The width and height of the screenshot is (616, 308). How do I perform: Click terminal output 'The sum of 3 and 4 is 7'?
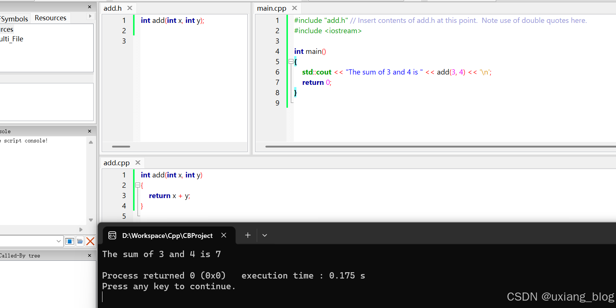coord(161,254)
